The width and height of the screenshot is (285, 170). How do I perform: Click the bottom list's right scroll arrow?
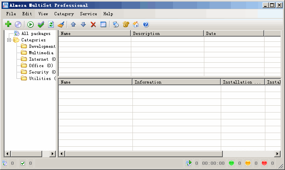tap(277, 154)
